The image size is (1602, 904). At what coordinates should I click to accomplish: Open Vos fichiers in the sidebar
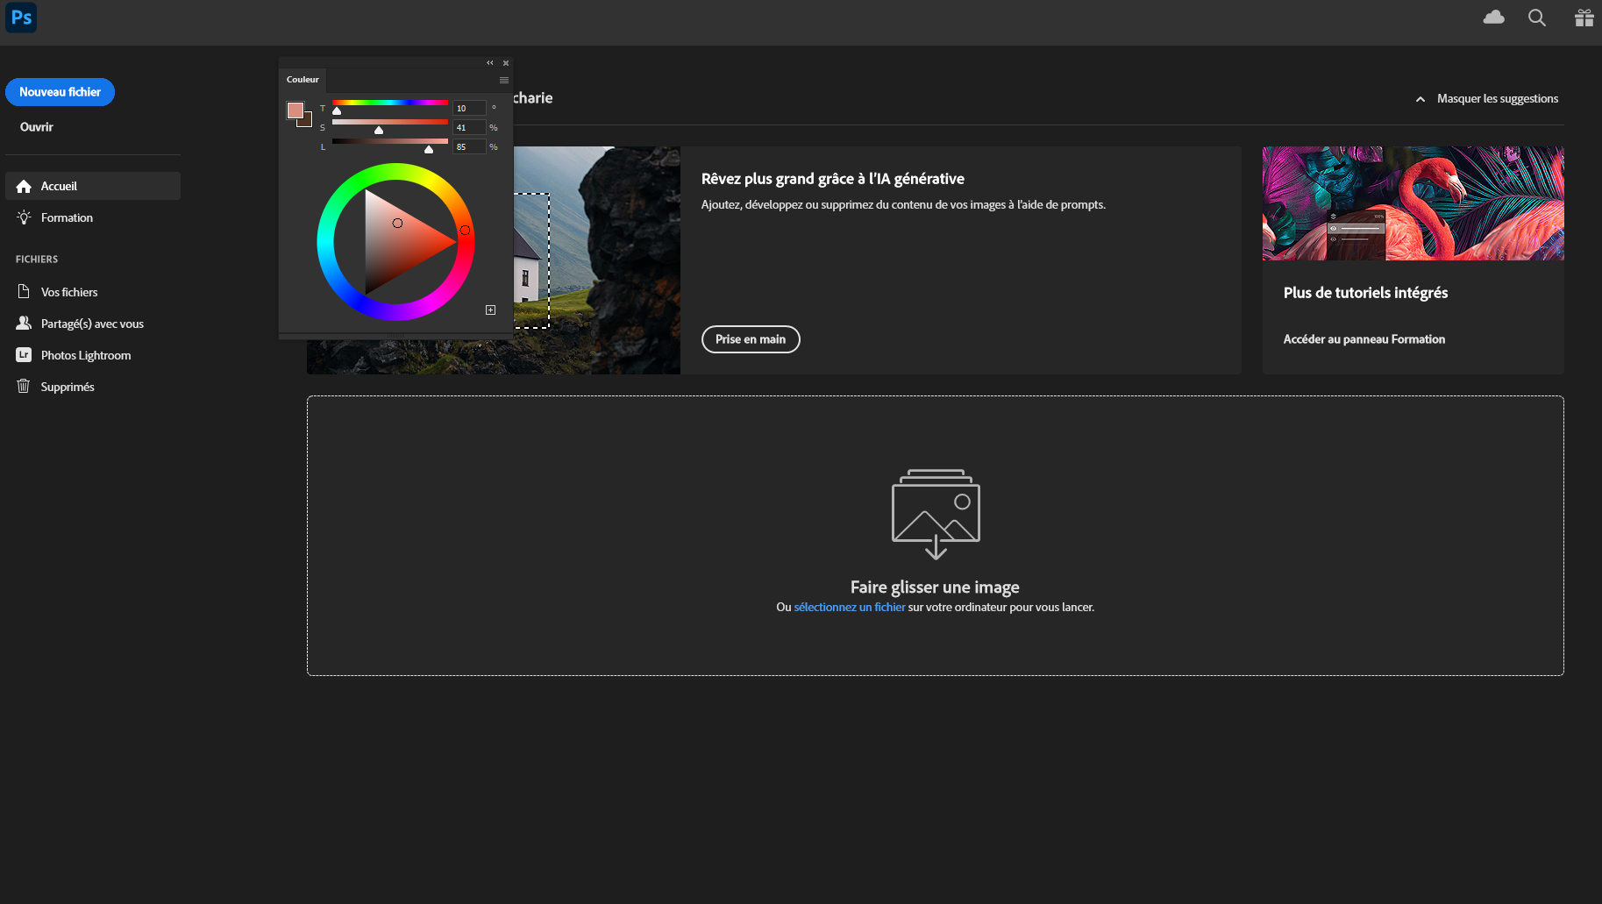click(69, 292)
